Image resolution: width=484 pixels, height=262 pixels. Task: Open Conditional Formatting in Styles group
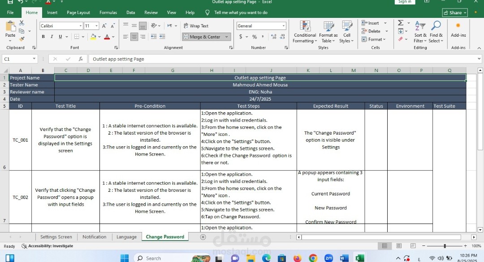305,32
